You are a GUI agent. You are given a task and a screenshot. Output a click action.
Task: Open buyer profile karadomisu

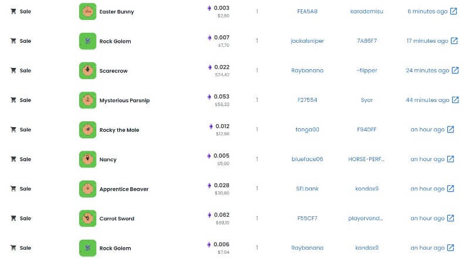(367, 11)
